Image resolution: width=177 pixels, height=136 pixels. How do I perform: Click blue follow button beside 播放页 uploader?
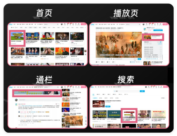158,30
